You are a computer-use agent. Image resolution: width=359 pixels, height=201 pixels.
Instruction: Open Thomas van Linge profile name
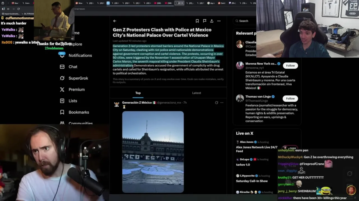tap(258, 97)
